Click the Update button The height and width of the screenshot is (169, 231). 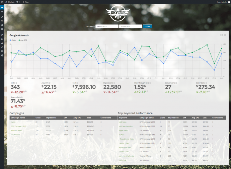pos(147,26)
